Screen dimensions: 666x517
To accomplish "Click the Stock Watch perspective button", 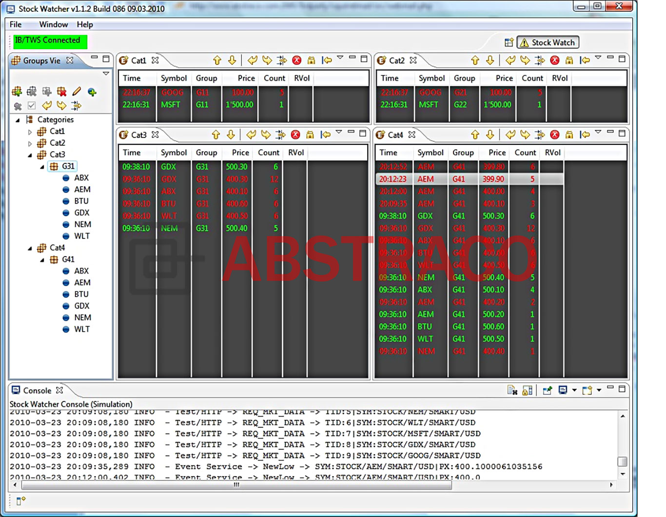I will (x=548, y=42).
